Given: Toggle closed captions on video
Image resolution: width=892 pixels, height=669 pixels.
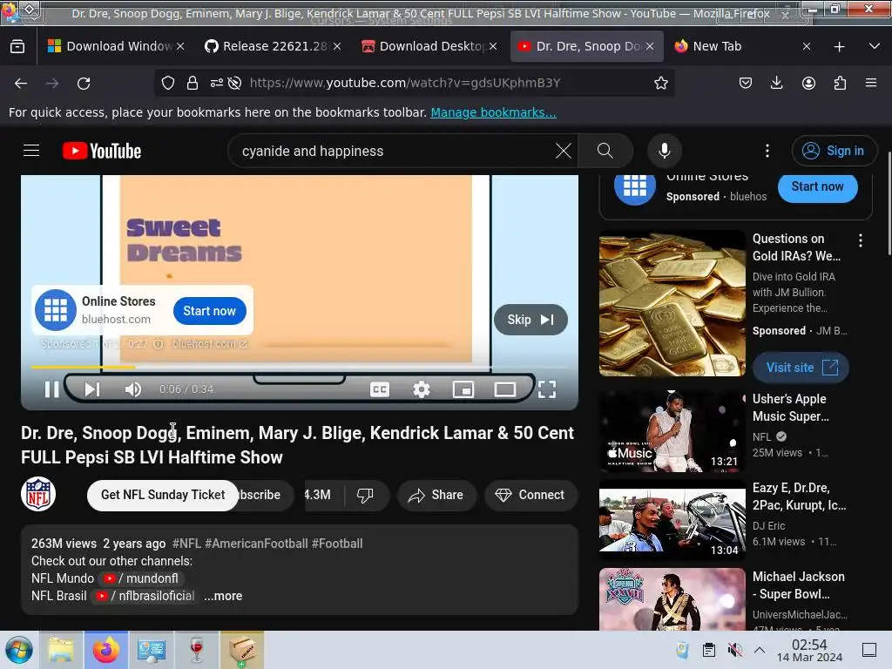Looking at the screenshot, I should (x=380, y=389).
